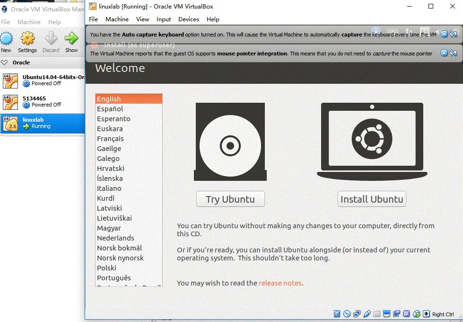Viewport: 463px width, 322px height.
Task: Collapse the Oracle group in VM list
Action: pyautogui.click(x=4, y=63)
